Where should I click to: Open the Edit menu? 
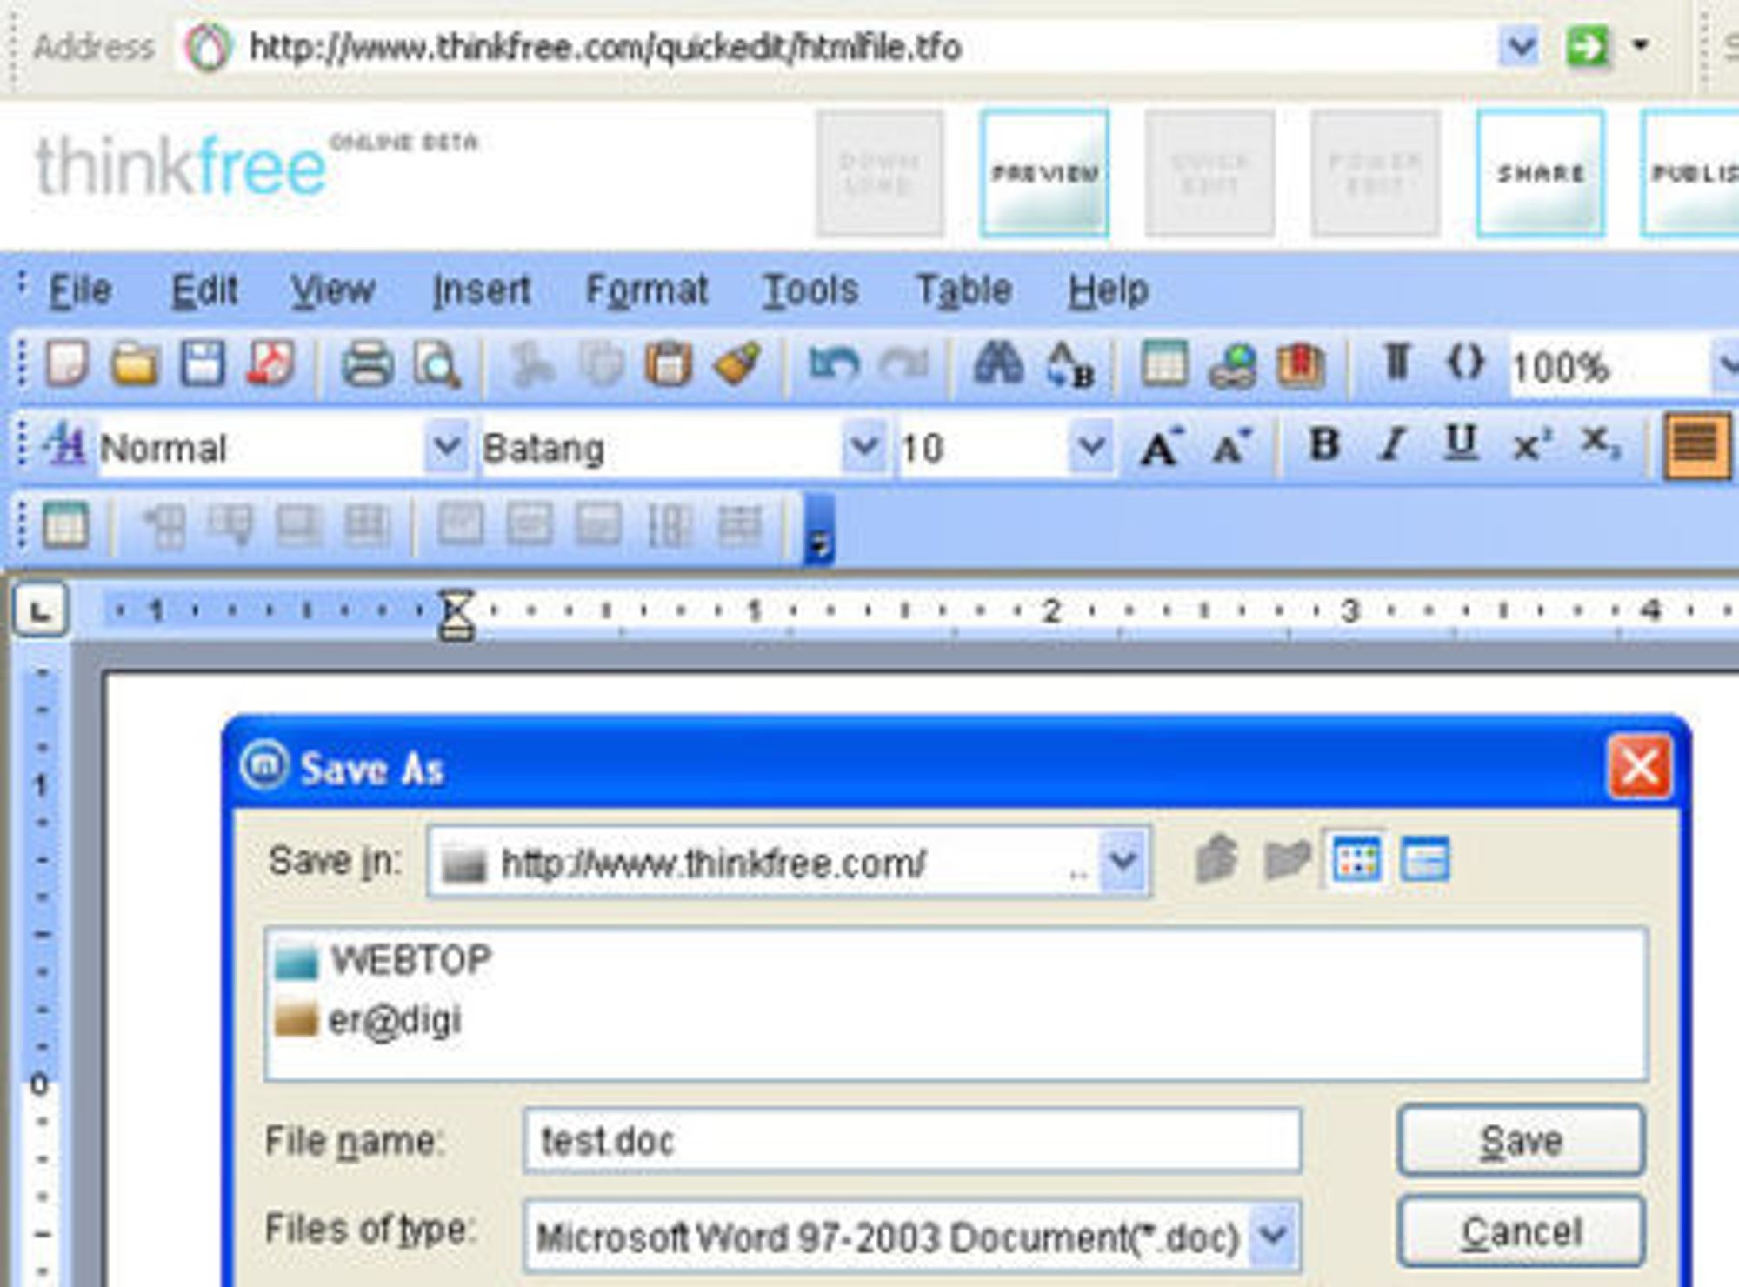204,290
